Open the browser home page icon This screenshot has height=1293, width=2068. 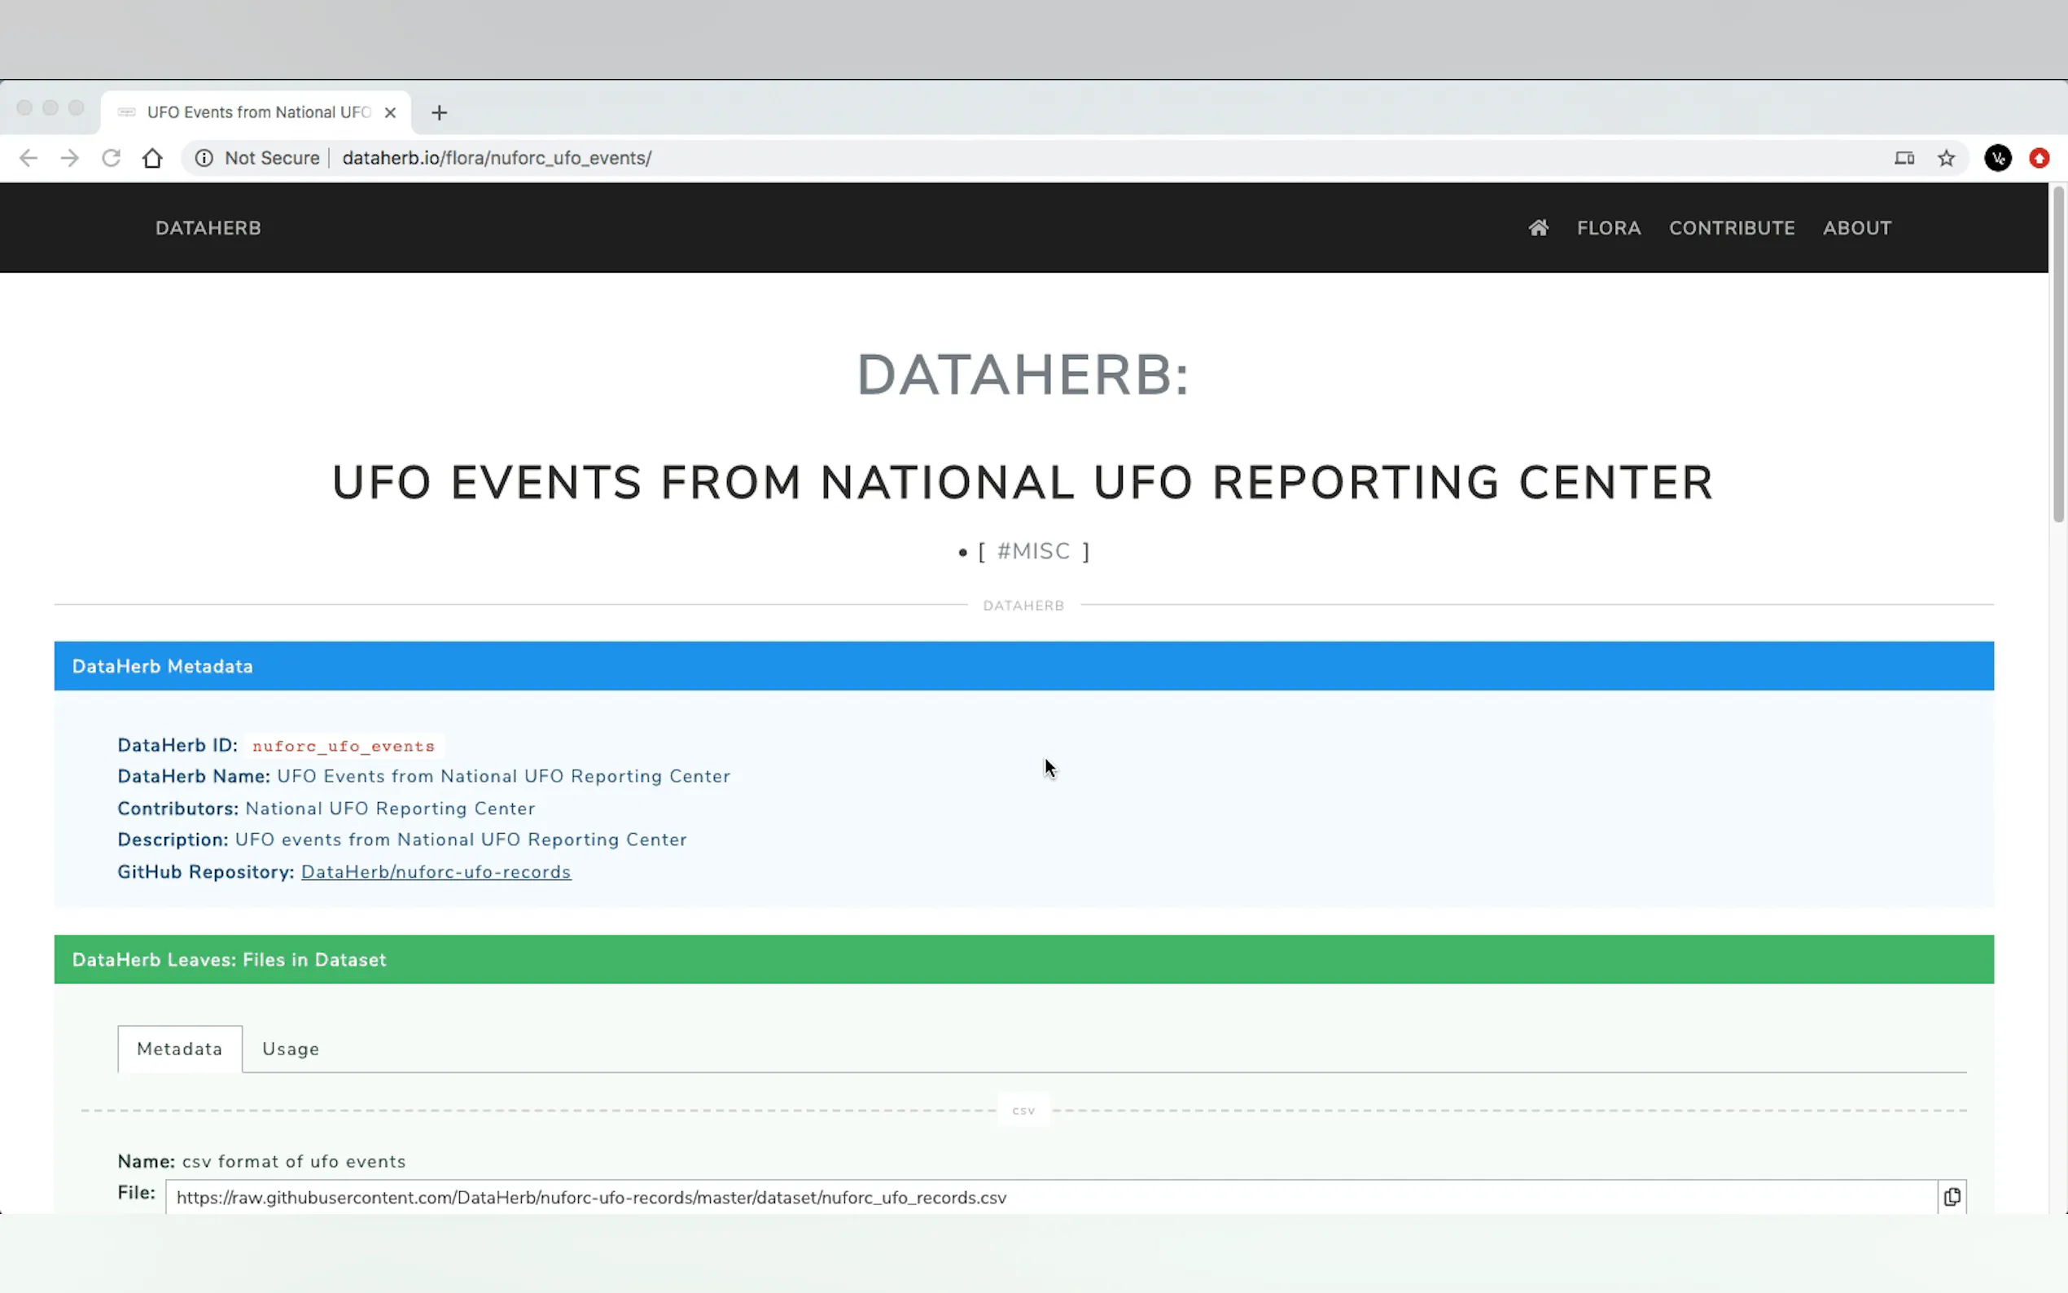[152, 158]
